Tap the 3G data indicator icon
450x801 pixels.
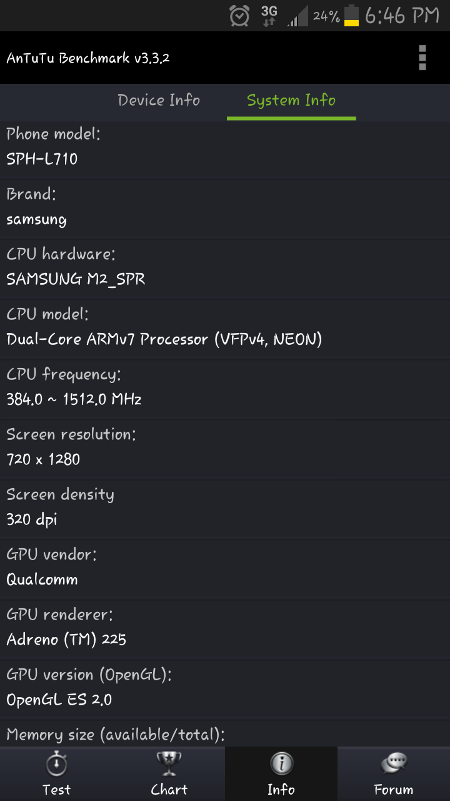(x=269, y=16)
